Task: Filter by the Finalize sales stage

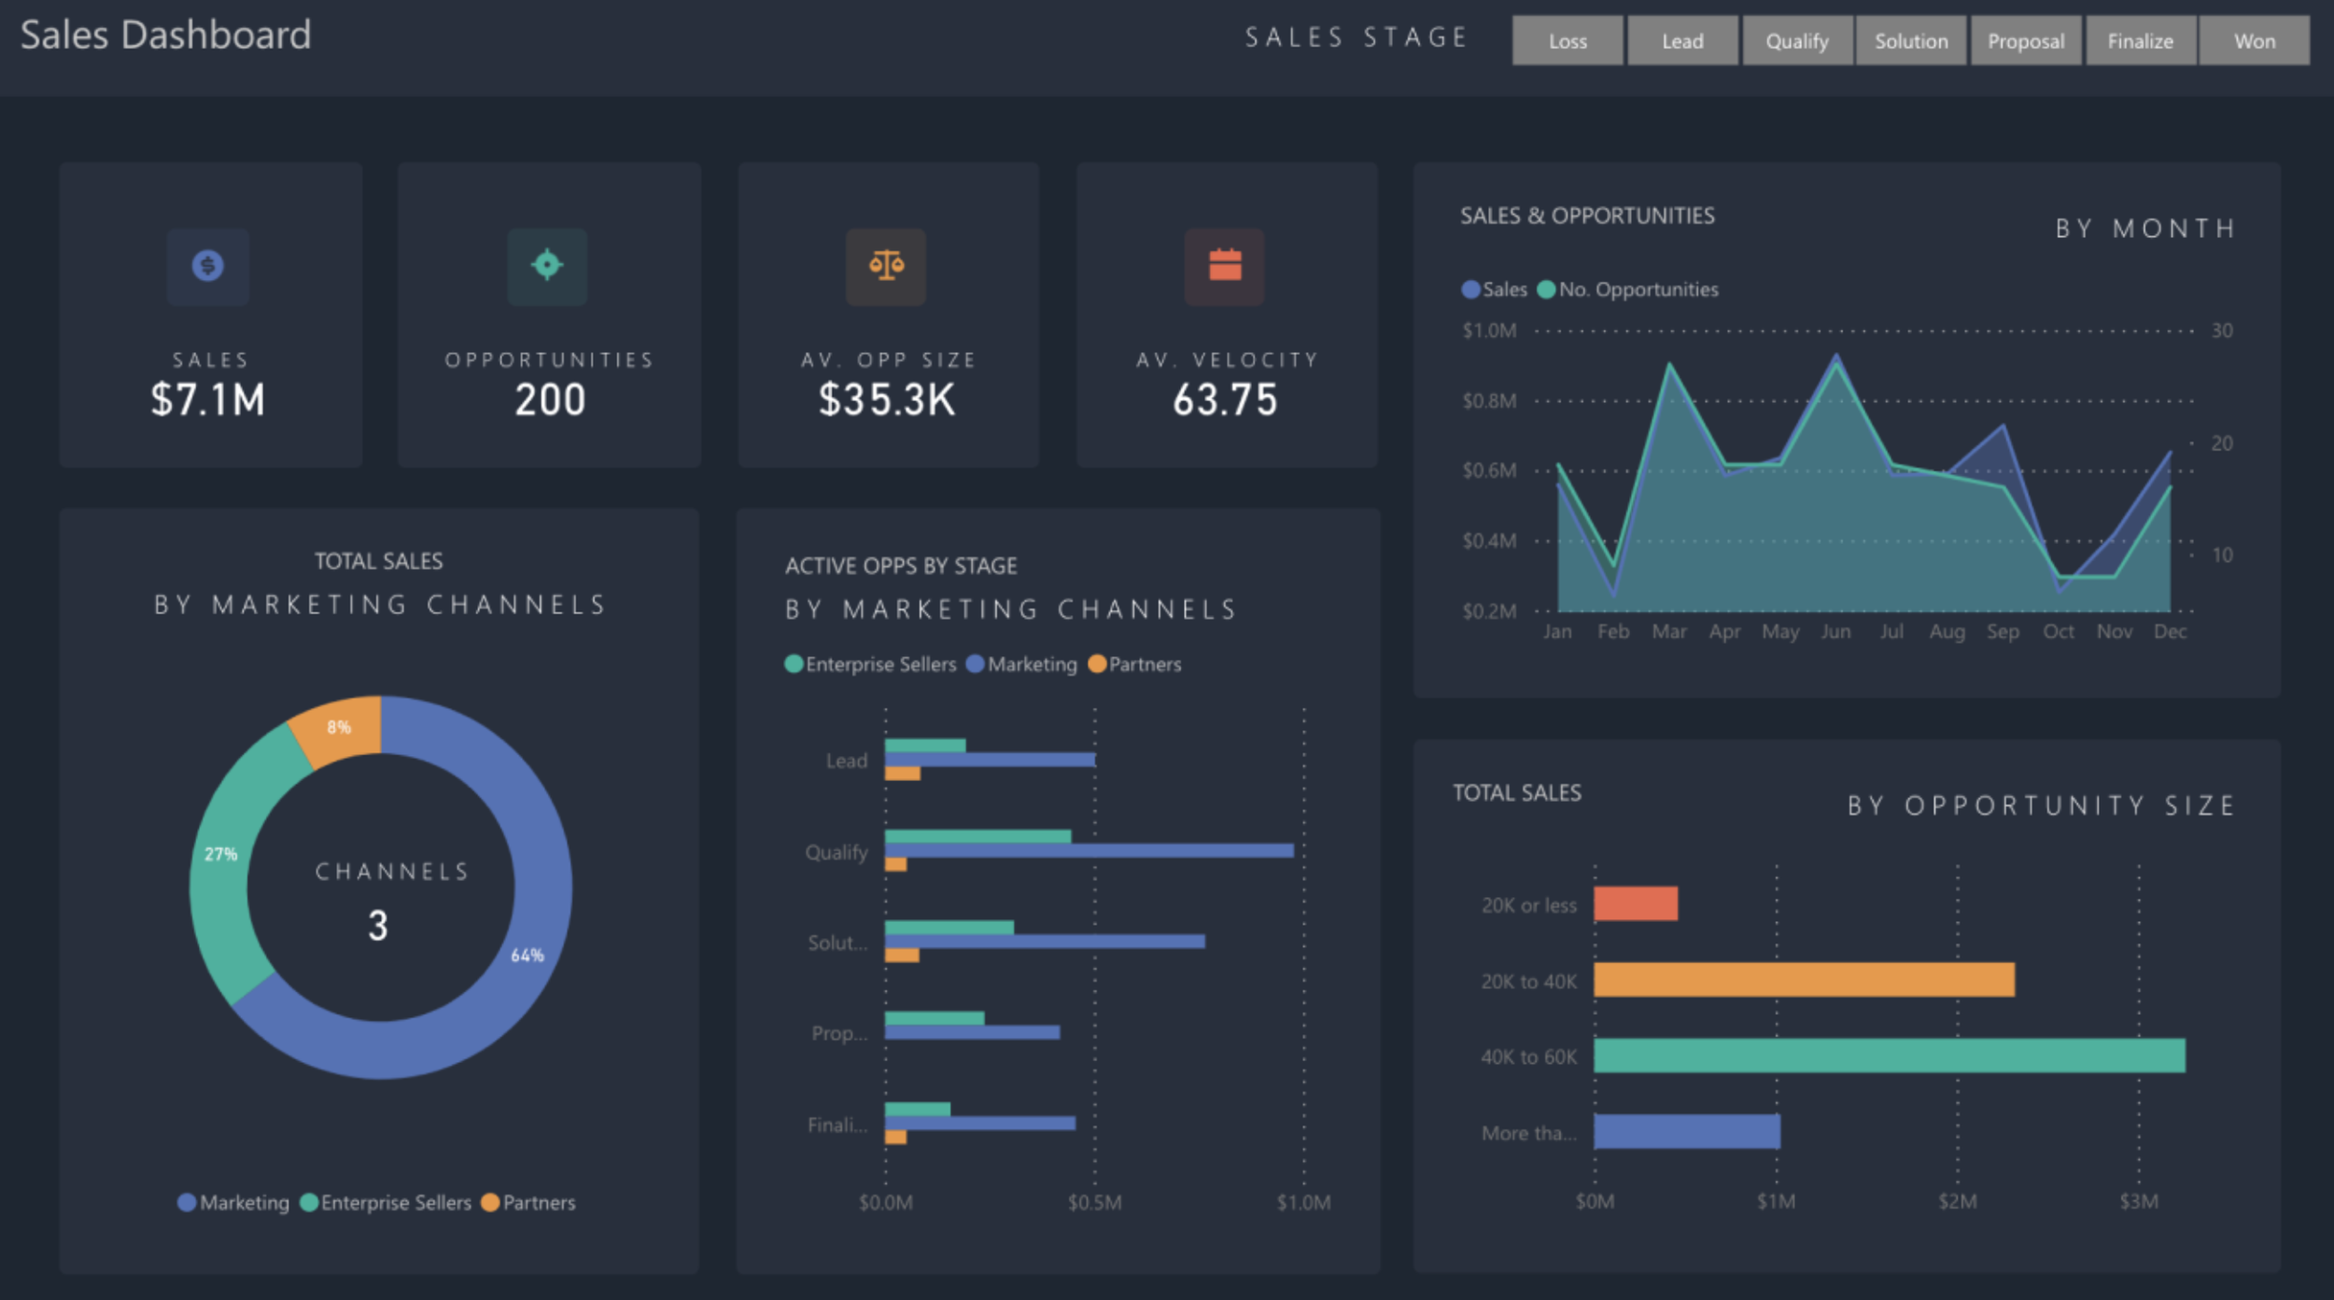Action: click(x=2140, y=41)
